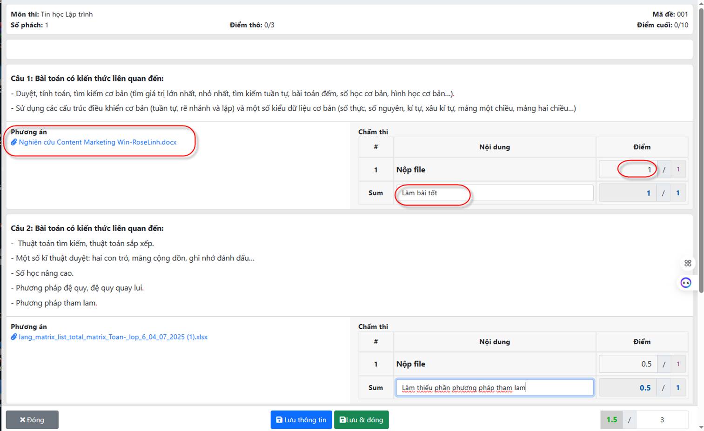Image resolution: width=704 pixels, height=431 pixels.
Task: Edit Câu 1 comment field 'Làm bài tốt'
Action: point(494,193)
